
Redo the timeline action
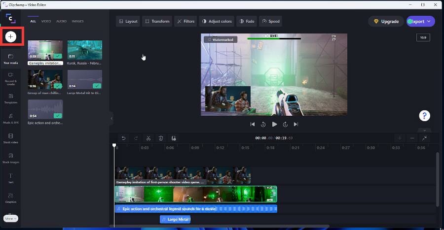(136, 138)
